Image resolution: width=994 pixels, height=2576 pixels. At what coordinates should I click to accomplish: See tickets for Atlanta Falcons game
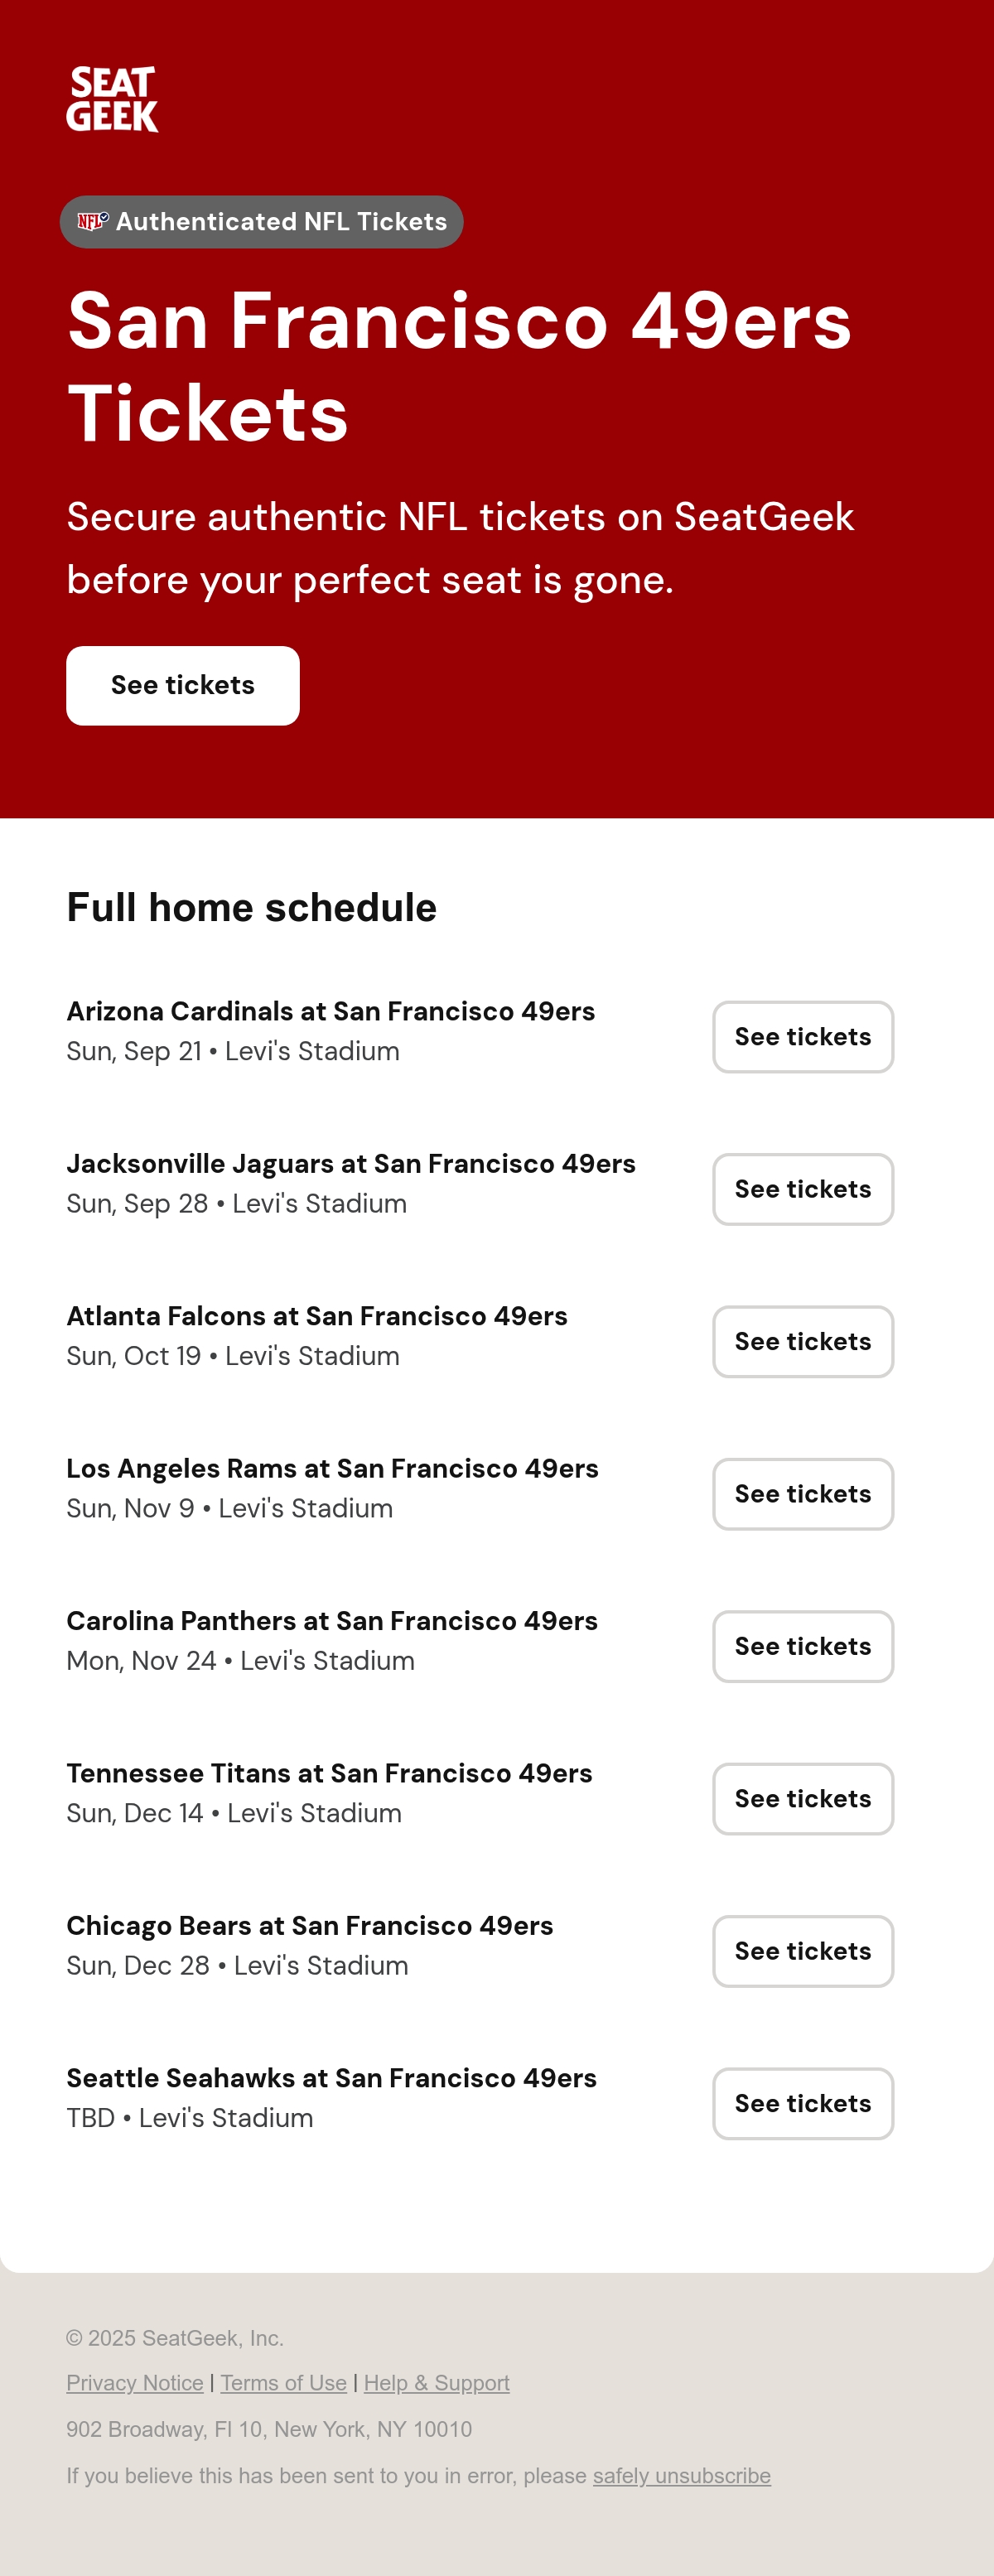803,1341
